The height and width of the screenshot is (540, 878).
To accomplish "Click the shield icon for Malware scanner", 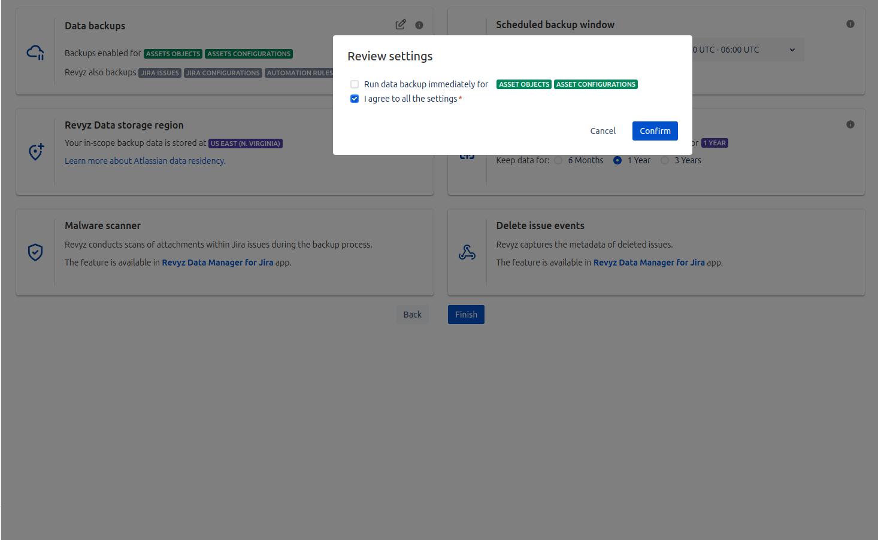I will coord(35,252).
